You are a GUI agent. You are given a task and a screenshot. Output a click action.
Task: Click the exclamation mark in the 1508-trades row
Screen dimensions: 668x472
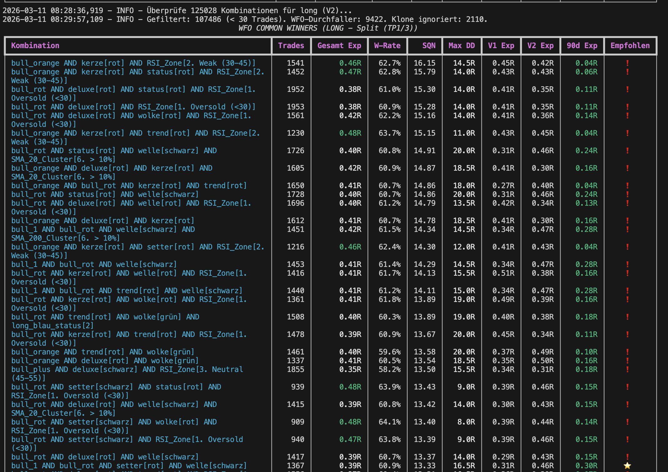pos(627,317)
